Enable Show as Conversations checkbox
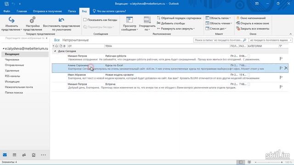The width and height of the screenshot is (294, 165). 85,20
